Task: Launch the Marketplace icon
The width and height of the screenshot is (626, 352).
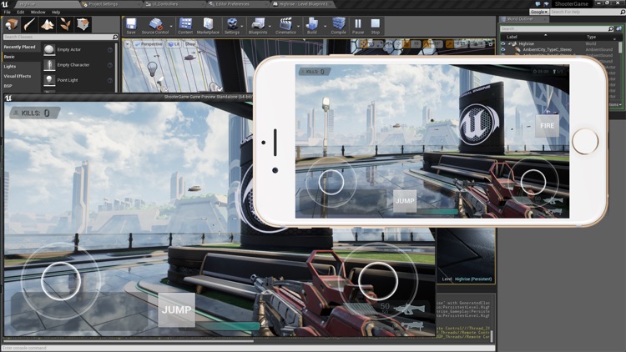Action: click(208, 25)
